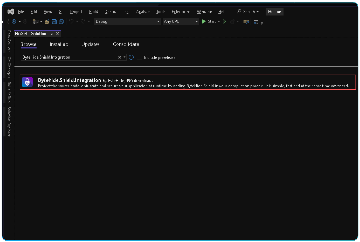This screenshot has width=360, height=242.
Task: Open the Extensions menu
Action: click(181, 11)
